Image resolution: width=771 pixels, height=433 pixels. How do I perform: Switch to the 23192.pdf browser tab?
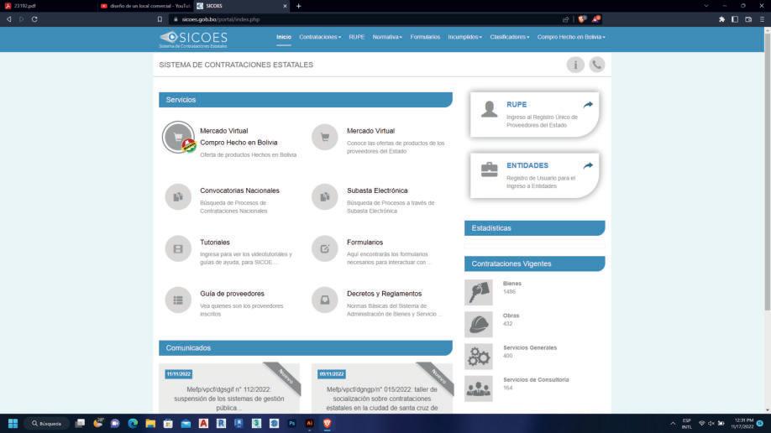tap(48, 6)
